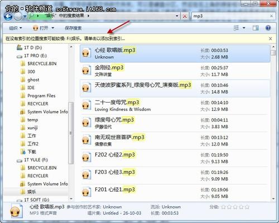Viewport: 279px width, 223px height.
Task: Open the IDE folder
Action: click(31, 88)
